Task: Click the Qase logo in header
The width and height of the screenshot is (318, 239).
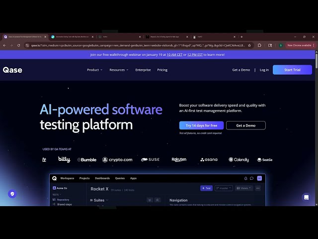Action: coord(12,70)
